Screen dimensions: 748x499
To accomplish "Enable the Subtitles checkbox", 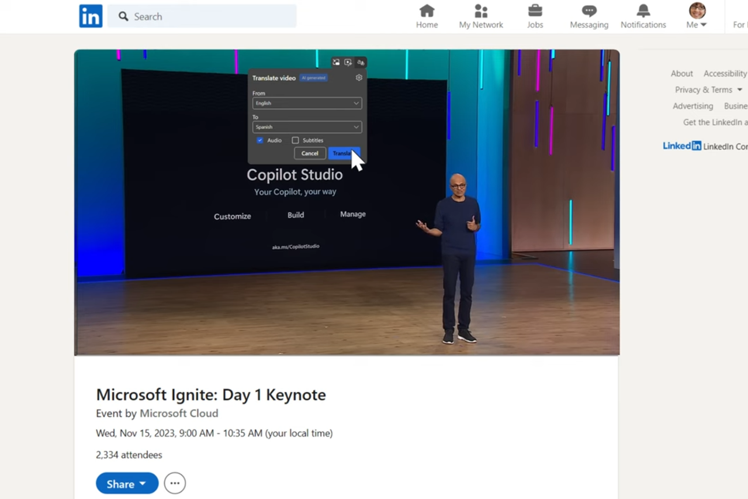I will point(296,140).
